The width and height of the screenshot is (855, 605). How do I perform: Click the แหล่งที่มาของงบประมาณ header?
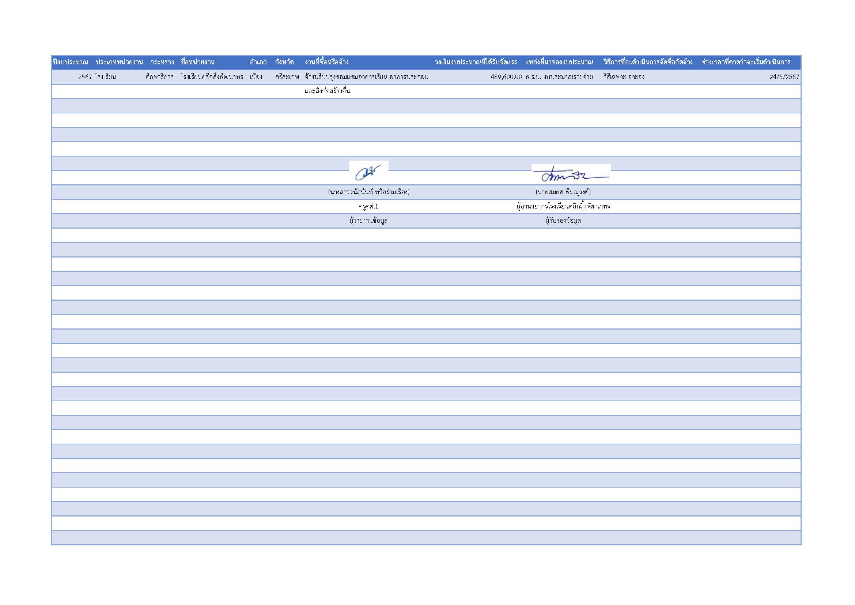pyautogui.click(x=559, y=62)
